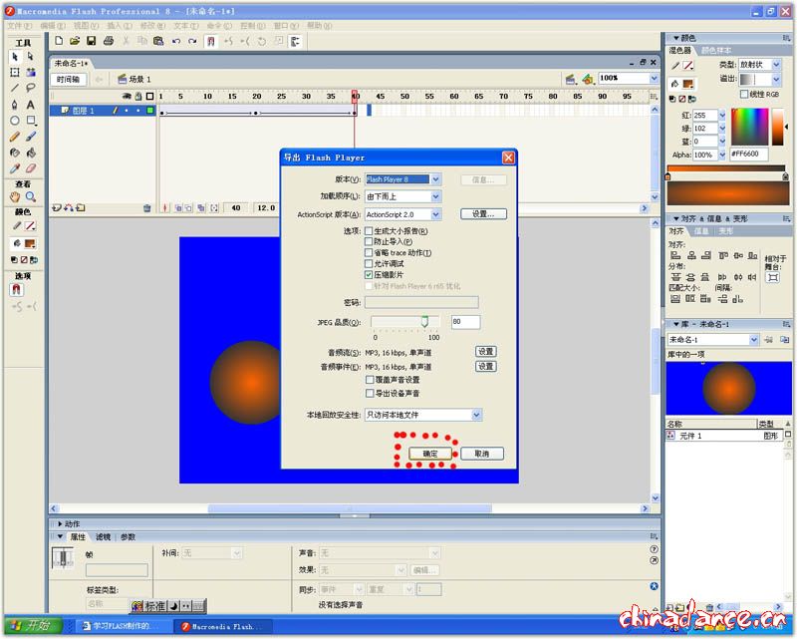This screenshot has width=797, height=639.
Task: Click the Save disk icon in toolbar
Action: 92,42
